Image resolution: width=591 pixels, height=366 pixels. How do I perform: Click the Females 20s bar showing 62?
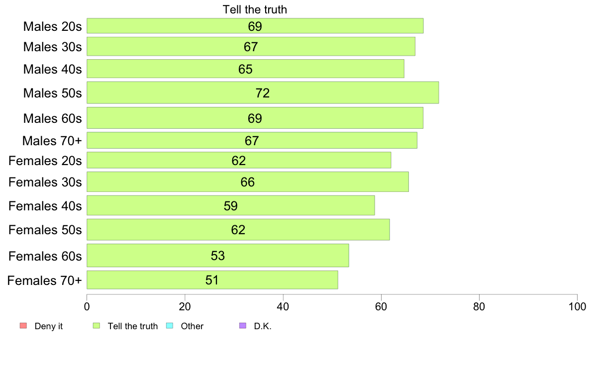239,160
